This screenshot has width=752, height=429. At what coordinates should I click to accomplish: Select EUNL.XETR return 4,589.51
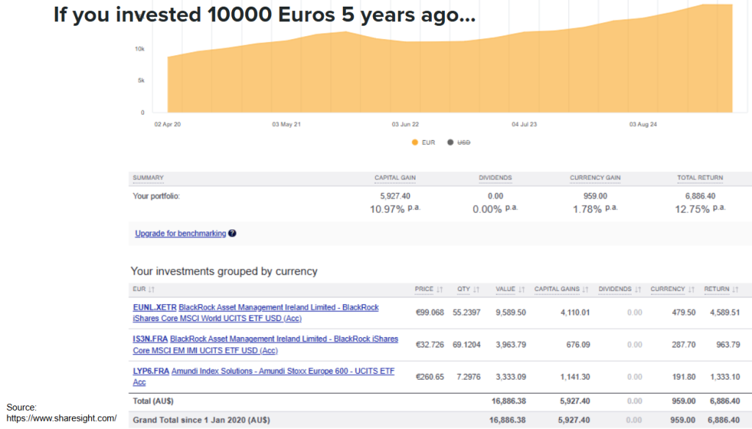725,312
